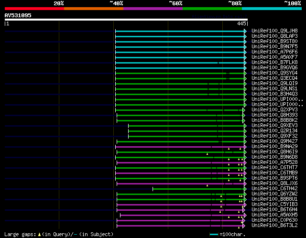This screenshot has height=238, width=306.
Task: Select the UniRef100_C0P630 label
Action: [x=274, y=220]
